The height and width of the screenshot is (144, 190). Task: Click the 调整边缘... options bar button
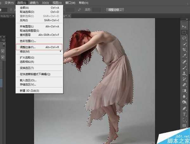click(115, 10)
